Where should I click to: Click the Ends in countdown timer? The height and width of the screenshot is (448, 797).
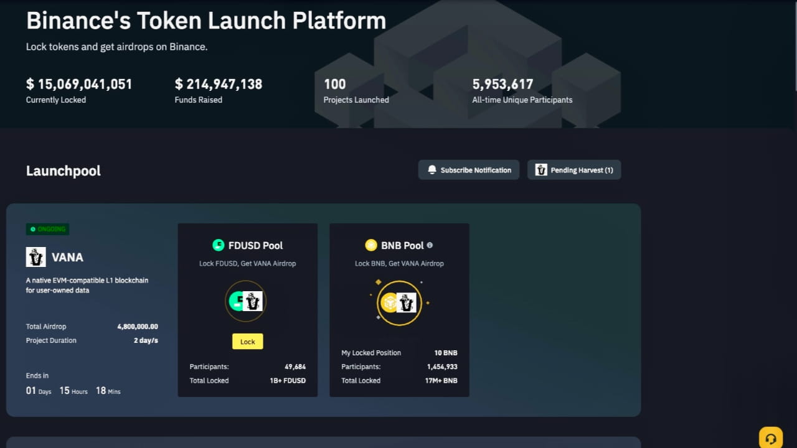coord(73,391)
